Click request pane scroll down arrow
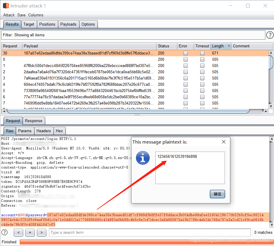Image resolution: width=274 pixels, height=246 pixels. pos(272,225)
